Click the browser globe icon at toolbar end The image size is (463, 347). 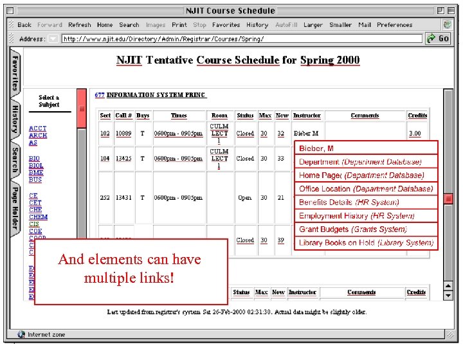(x=448, y=24)
